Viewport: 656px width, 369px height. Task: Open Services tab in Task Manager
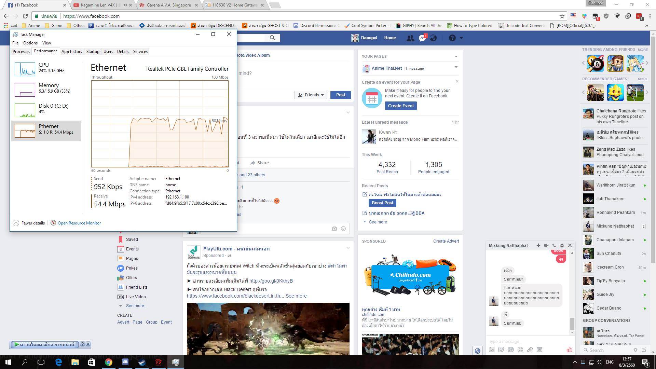tap(140, 51)
